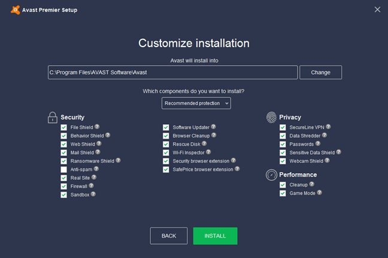
Task: Go back with the BACK button
Action: click(169, 236)
